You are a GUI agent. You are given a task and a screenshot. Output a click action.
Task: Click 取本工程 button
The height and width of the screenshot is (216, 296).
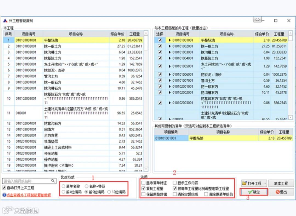coord(281,183)
